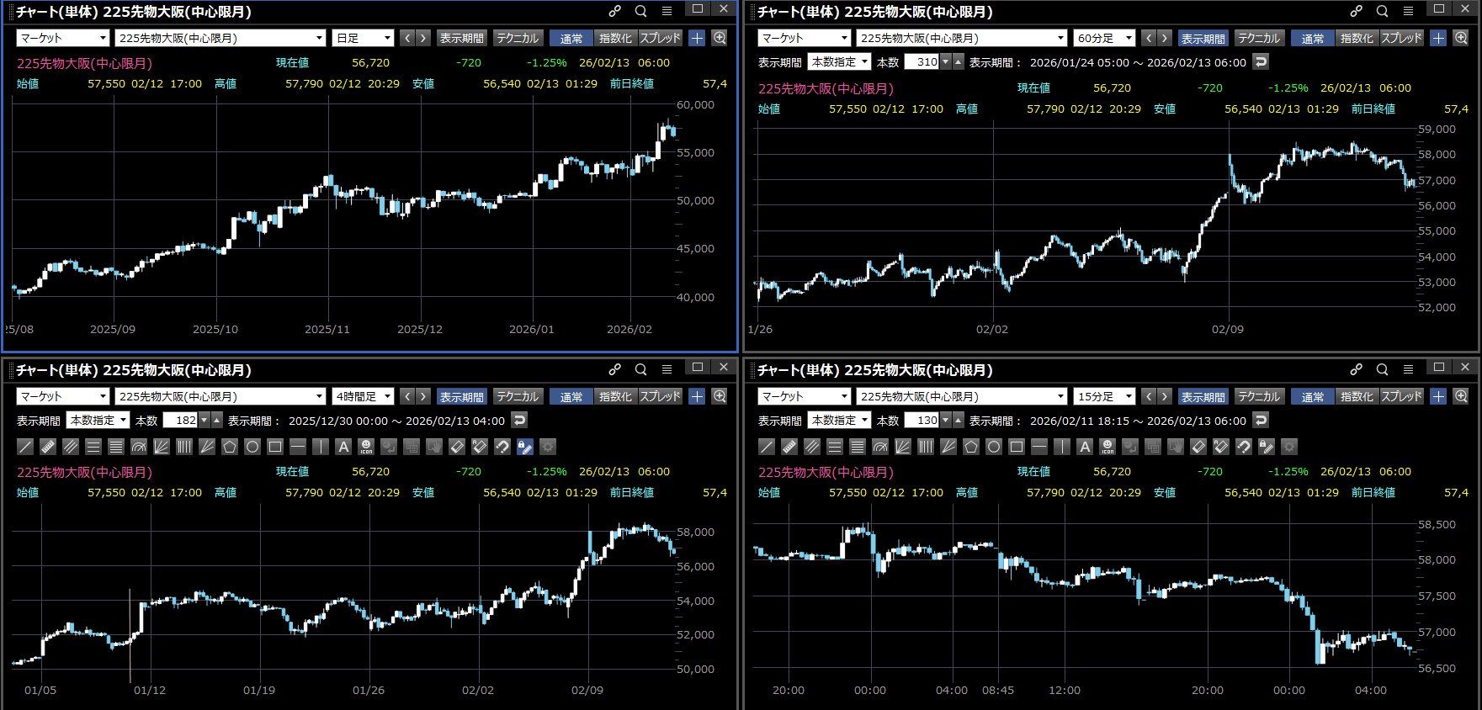
Task: Select trend line tool in 4-hour chart
Action: (25, 447)
